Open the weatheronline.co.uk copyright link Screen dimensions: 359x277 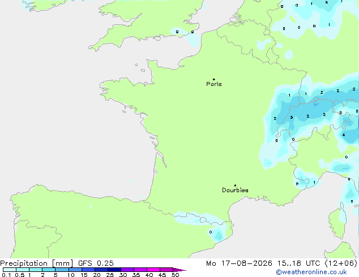(311, 272)
